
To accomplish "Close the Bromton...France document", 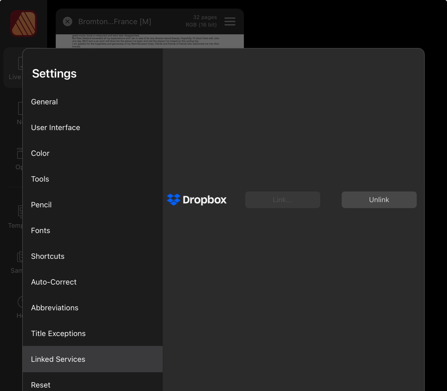I will click(x=68, y=21).
